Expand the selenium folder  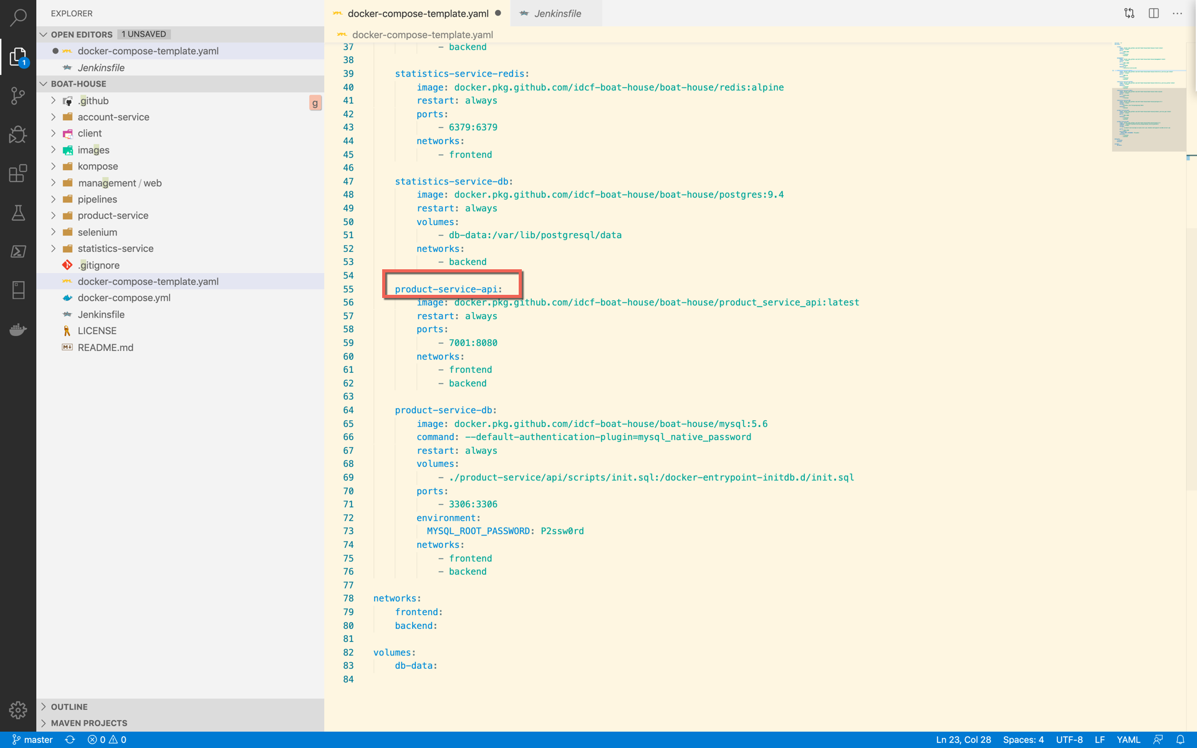pyautogui.click(x=54, y=232)
